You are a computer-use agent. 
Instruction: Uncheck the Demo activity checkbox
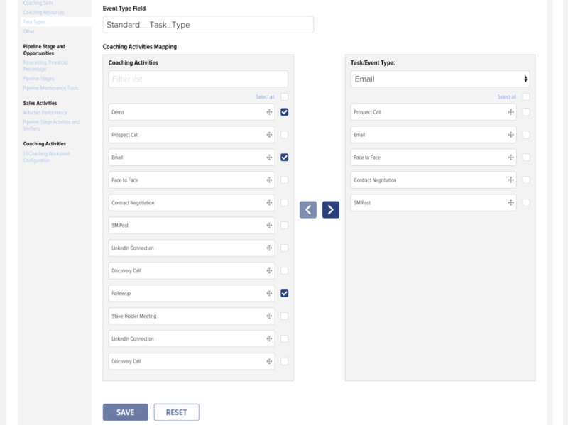(x=285, y=111)
